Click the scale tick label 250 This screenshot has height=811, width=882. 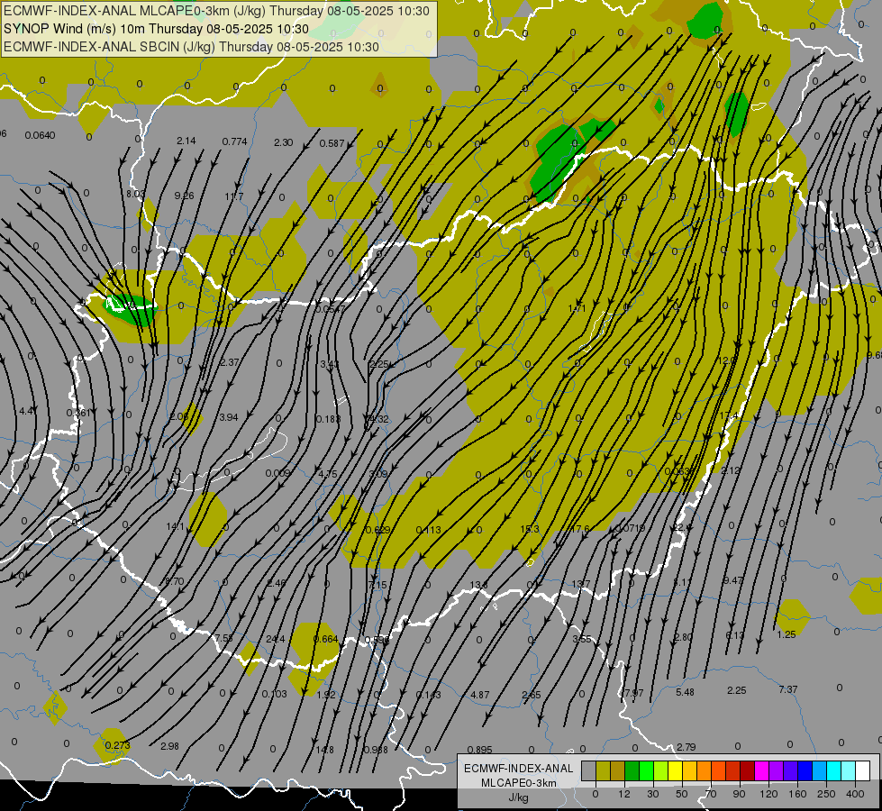(x=826, y=794)
